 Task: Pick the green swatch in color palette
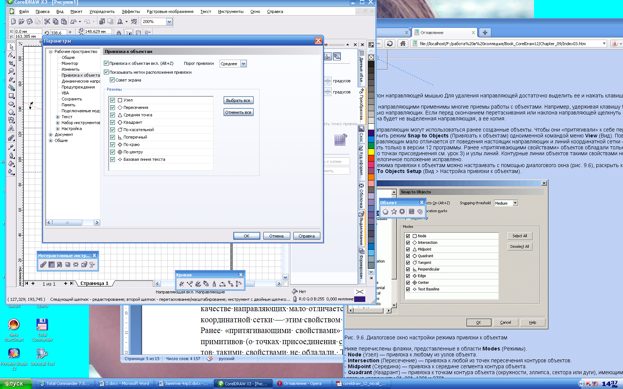(x=371, y=146)
